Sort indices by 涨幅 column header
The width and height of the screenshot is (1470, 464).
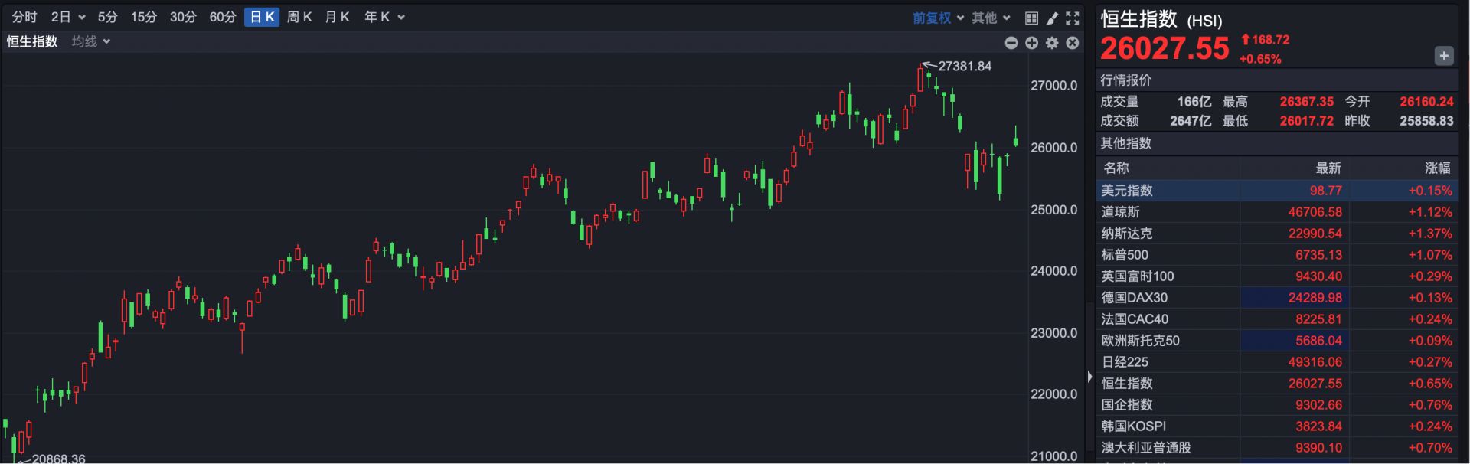pyautogui.click(x=1437, y=168)
